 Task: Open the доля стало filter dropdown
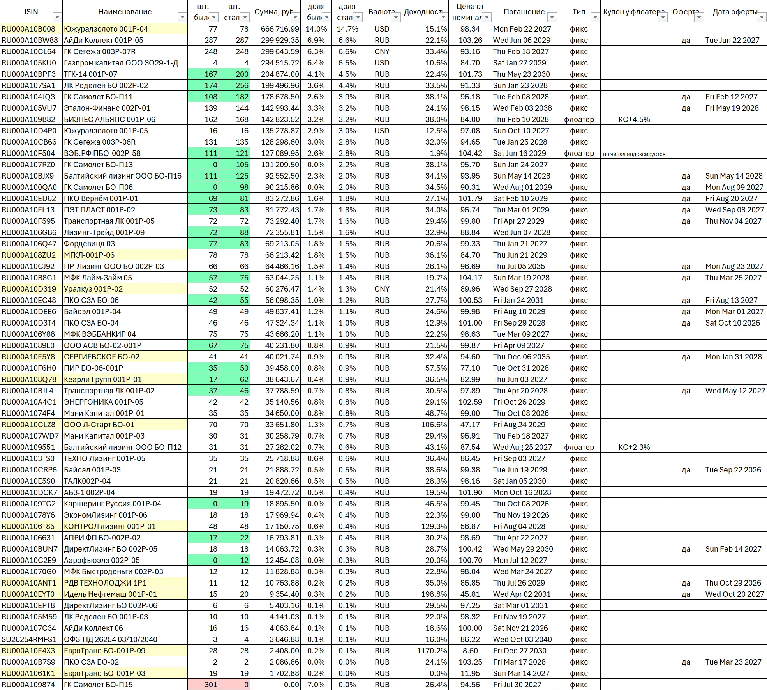tap(358, 18)
